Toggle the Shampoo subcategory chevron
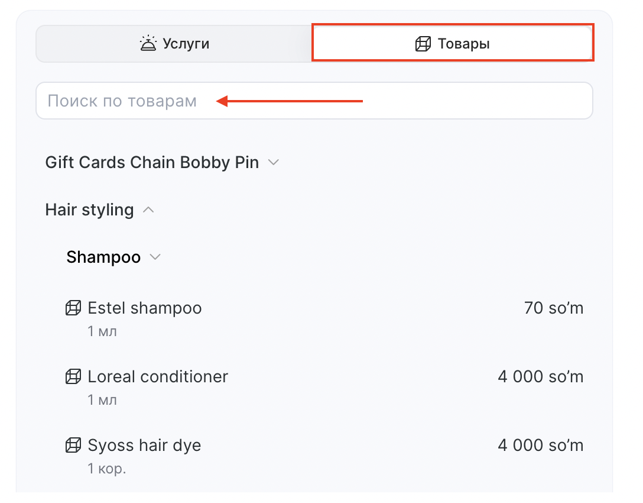643x503 pixels. pyautogui.click(x=155, y=257)
